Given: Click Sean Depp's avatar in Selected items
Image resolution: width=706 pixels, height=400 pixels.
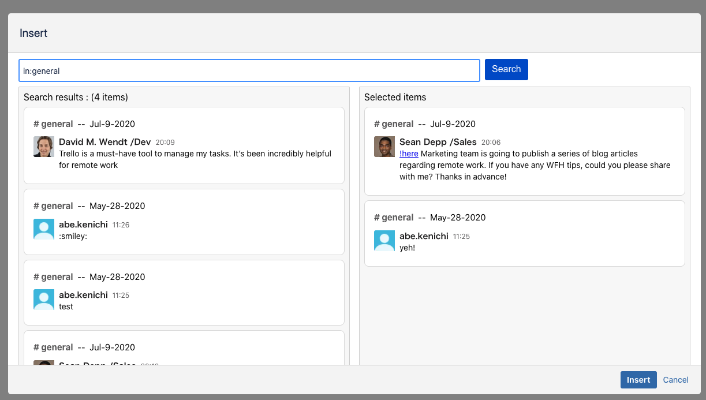Looking at the screenshot, I should click(384, 147).
